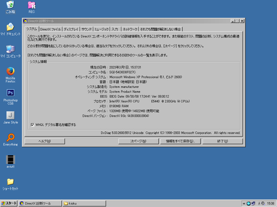Click the System Product Name value

125,91
